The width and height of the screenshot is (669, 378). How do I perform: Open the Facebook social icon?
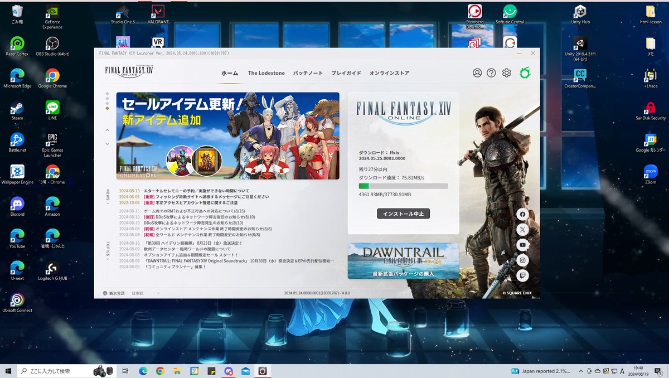(522, 214)
